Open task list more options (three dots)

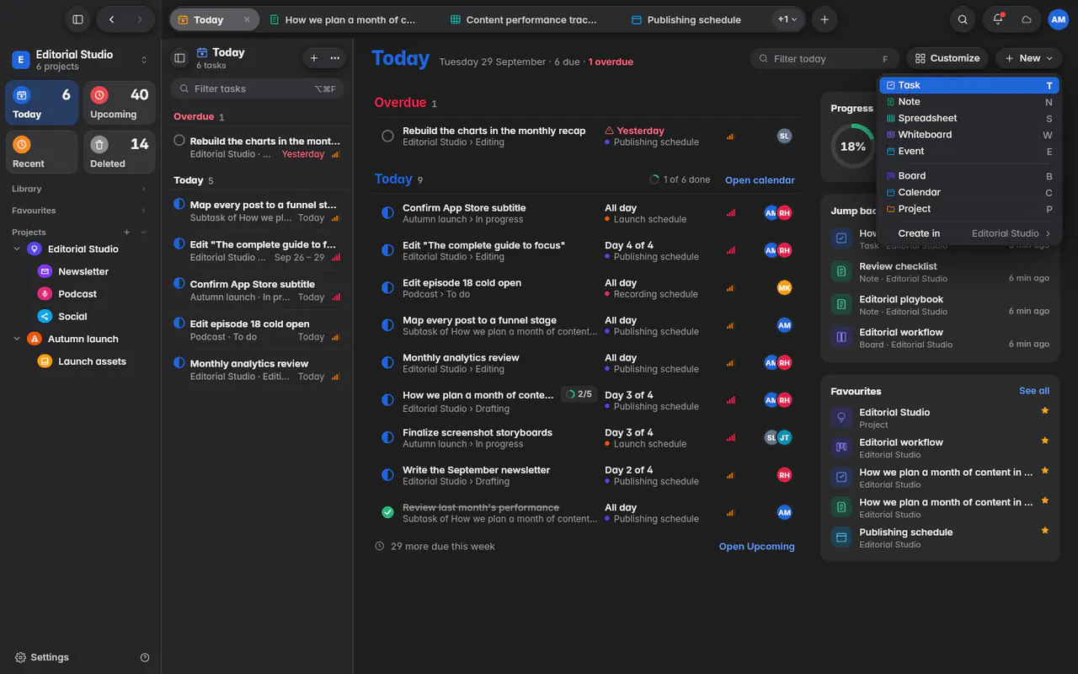(x=335, y=58)
